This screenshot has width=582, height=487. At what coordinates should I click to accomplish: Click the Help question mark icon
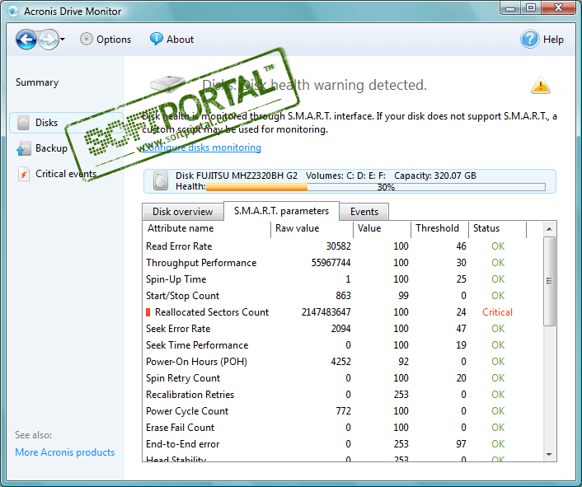[530, 39]
